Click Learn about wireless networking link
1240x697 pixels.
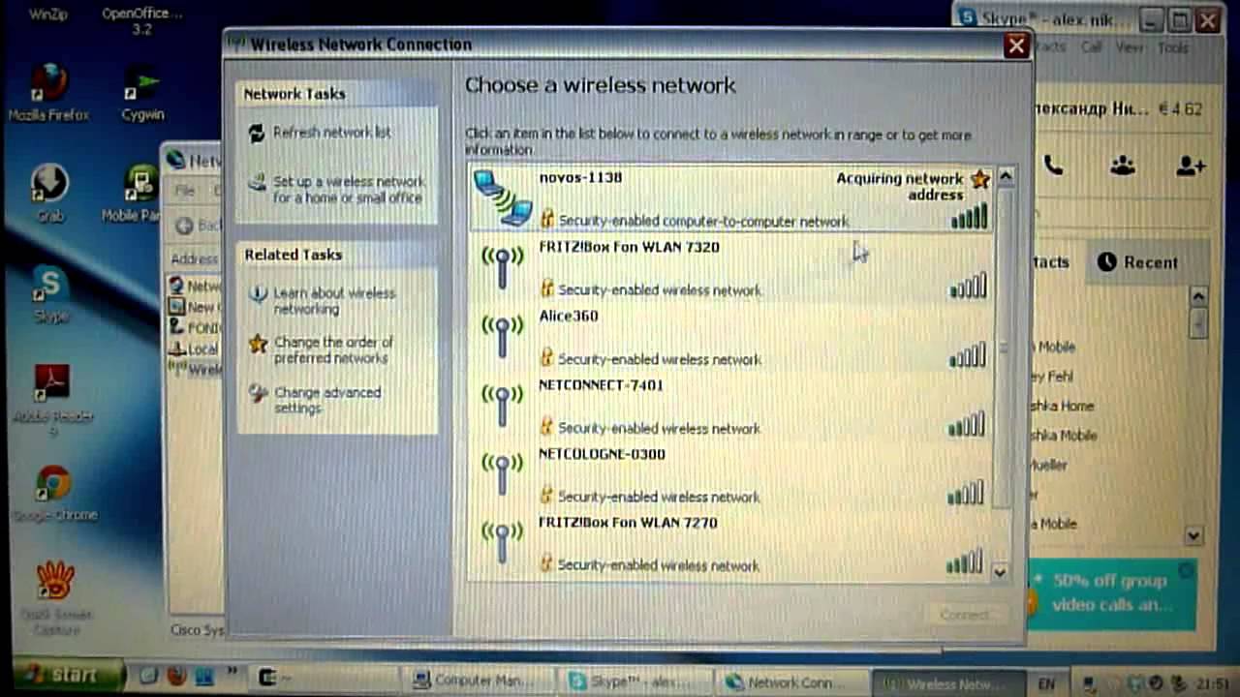334,301
